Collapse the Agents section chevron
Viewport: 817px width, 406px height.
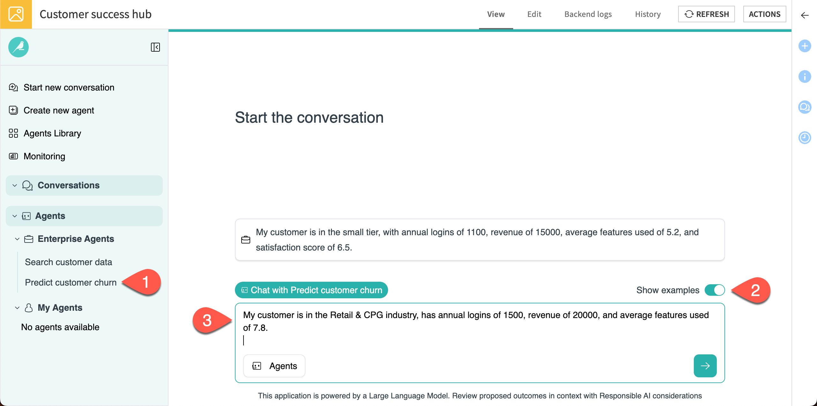15,216
